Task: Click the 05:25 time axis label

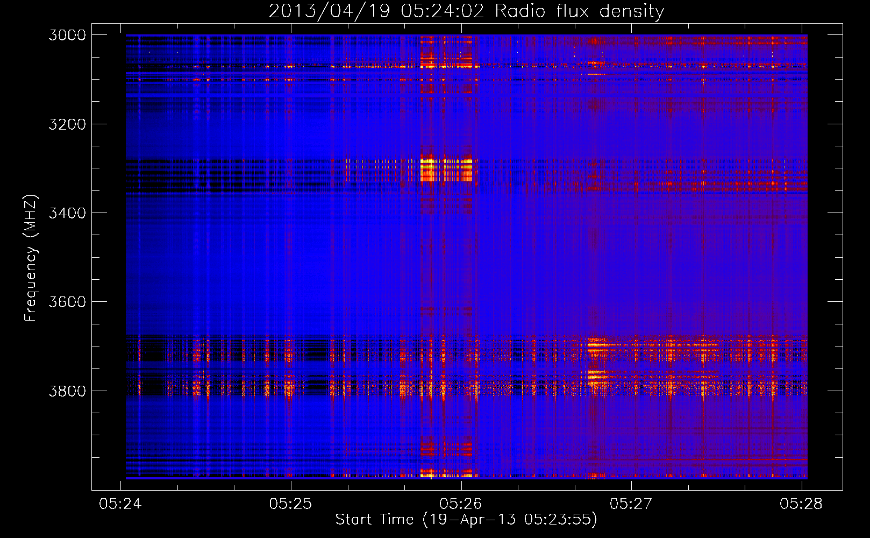Action: pyautogui.click(x=291, y=504)
